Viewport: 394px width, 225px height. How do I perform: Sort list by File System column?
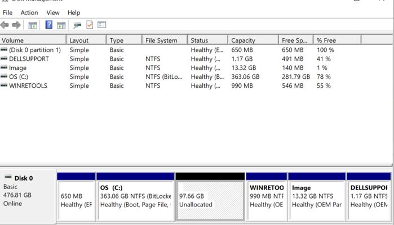pos(164,40)
